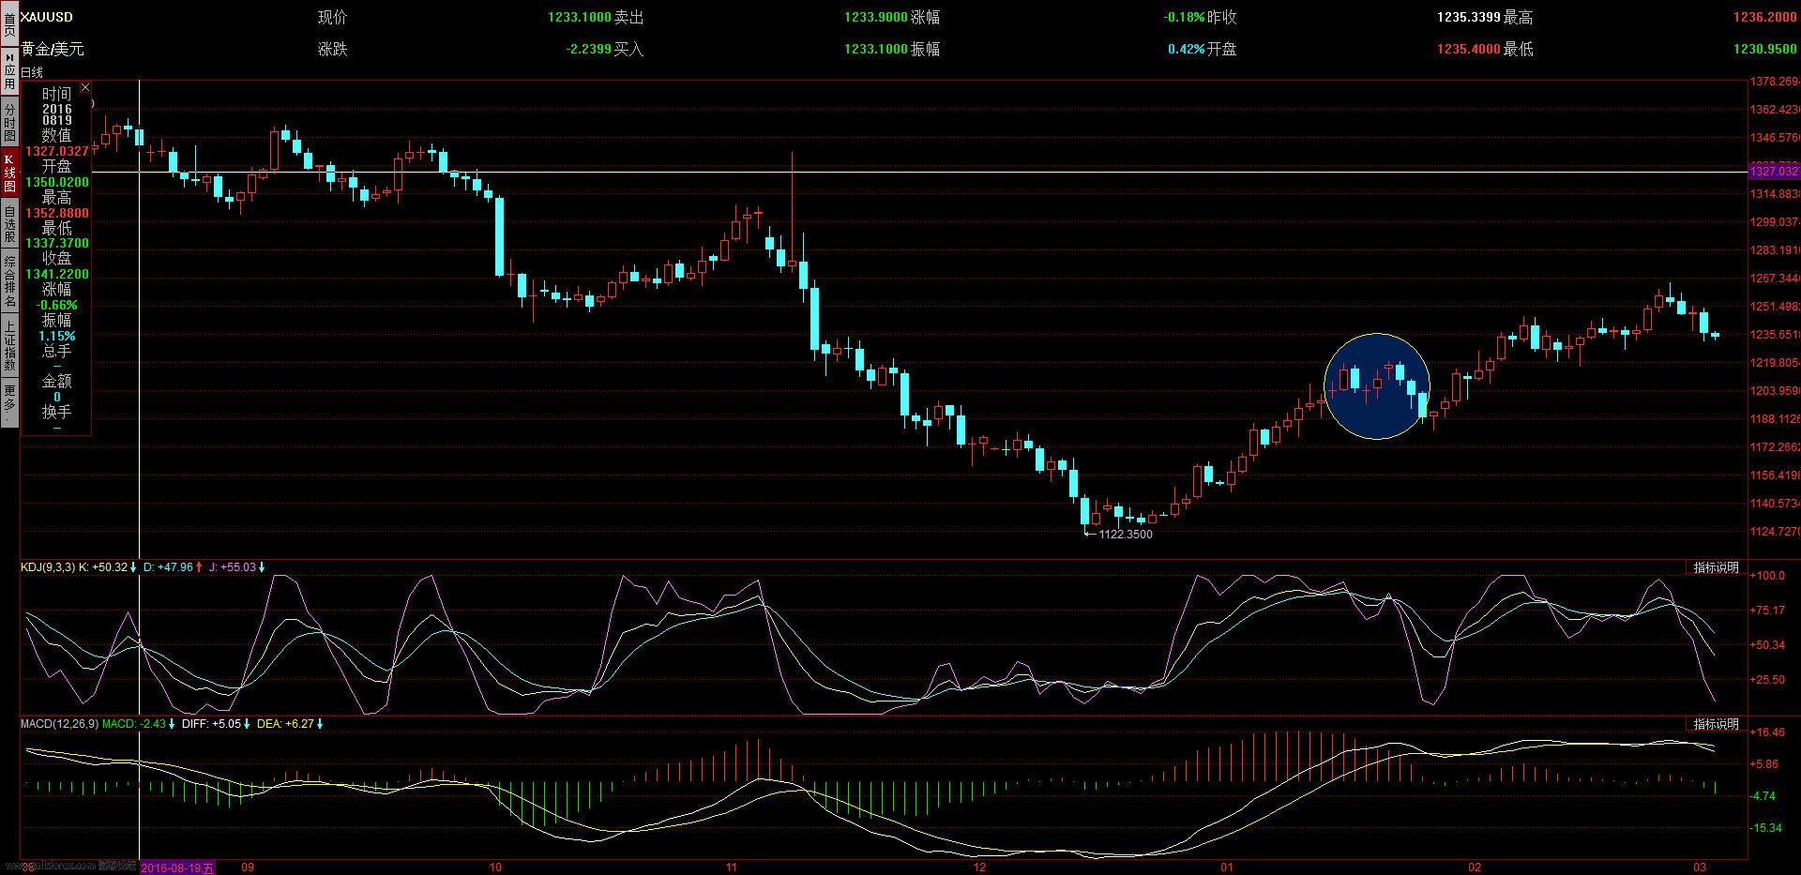Click the KDJ(9,3,3) indicator label
The height and width of the screenshot is (875, 1801).
(x=48, y=567)
